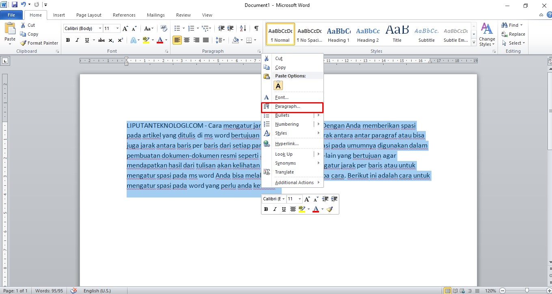Click the ribbon Text Highlight Color button
The image size is (552, 294).
(147, 40)
